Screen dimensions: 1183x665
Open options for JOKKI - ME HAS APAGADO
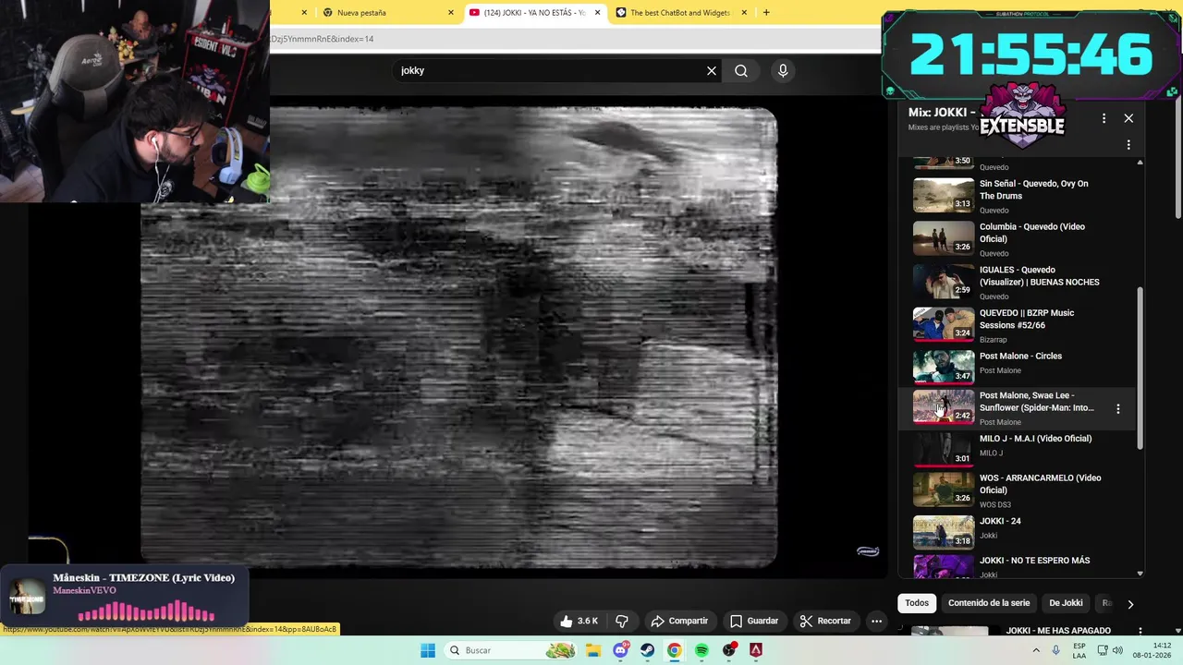[x=1140, y=632]
